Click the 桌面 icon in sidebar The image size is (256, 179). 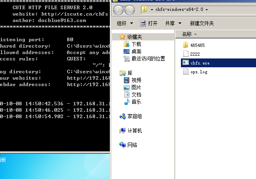tap(127, 51)
